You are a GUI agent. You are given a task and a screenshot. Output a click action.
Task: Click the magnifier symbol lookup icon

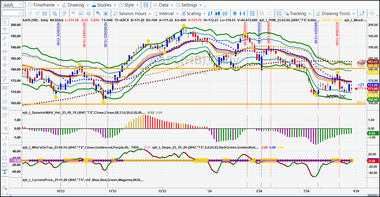pos(55,14)
